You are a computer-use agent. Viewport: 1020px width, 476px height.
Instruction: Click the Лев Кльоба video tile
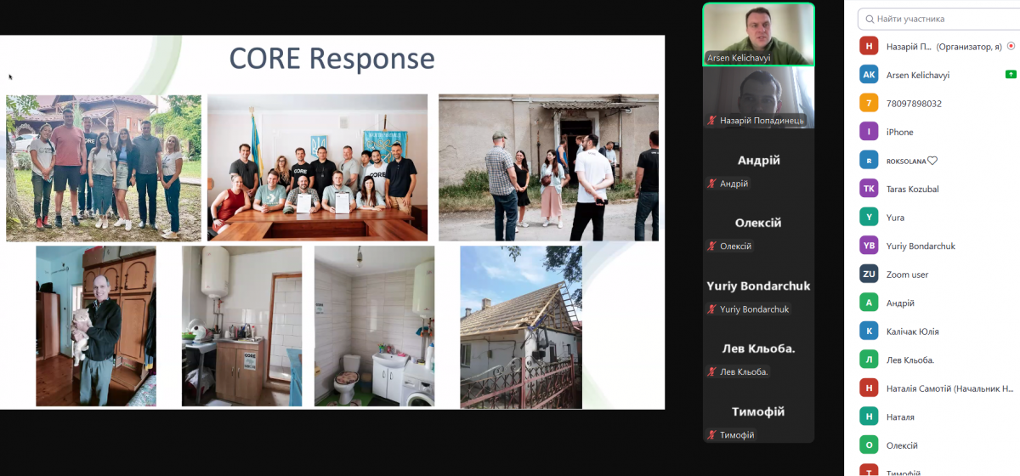click(x=758, y=357)
